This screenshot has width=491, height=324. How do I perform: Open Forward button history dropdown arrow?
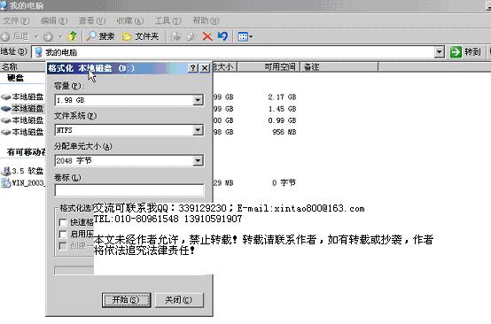coord(59,37)
